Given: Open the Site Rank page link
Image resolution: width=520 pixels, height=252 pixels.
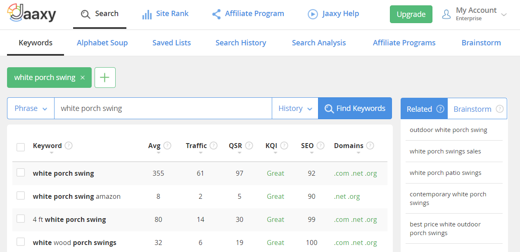Looking at the screenshot, I should point(172,14).
